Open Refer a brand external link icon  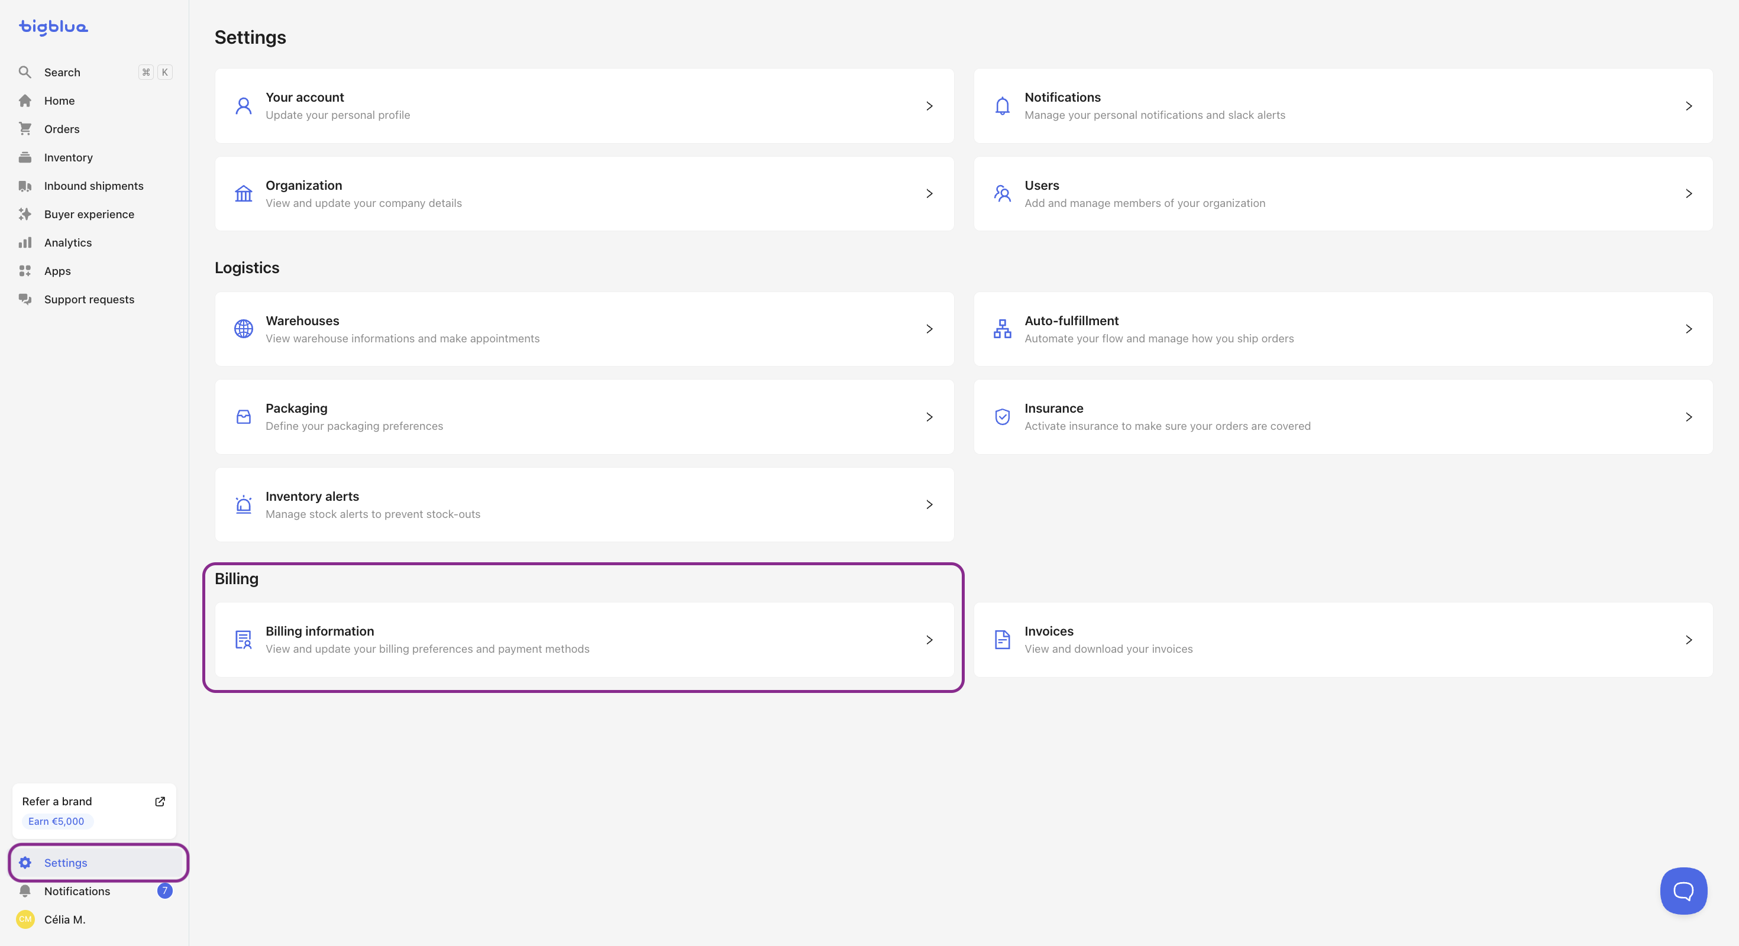[160, 802]
